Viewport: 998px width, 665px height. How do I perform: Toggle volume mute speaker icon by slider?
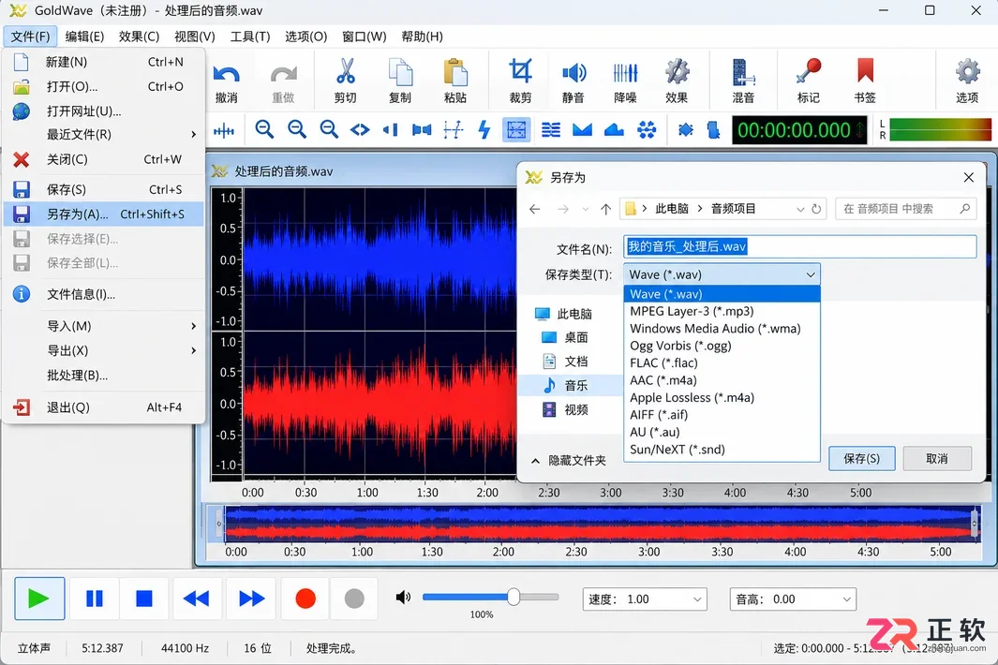[404, 597]
